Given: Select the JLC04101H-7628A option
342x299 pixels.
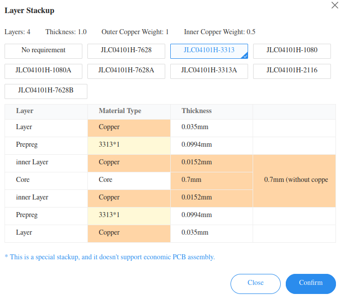Looking at the screenshot, I should 126,71.
